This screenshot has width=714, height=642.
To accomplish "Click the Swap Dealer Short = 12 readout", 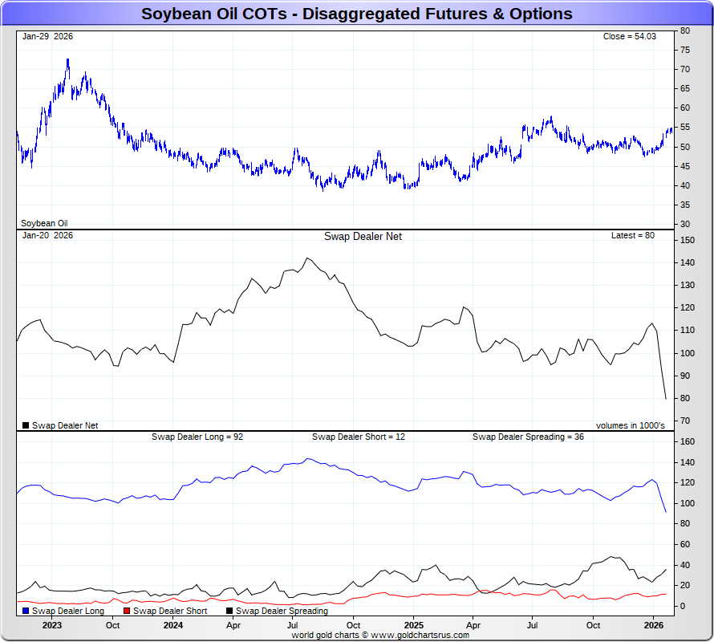I will coord(359,437).
